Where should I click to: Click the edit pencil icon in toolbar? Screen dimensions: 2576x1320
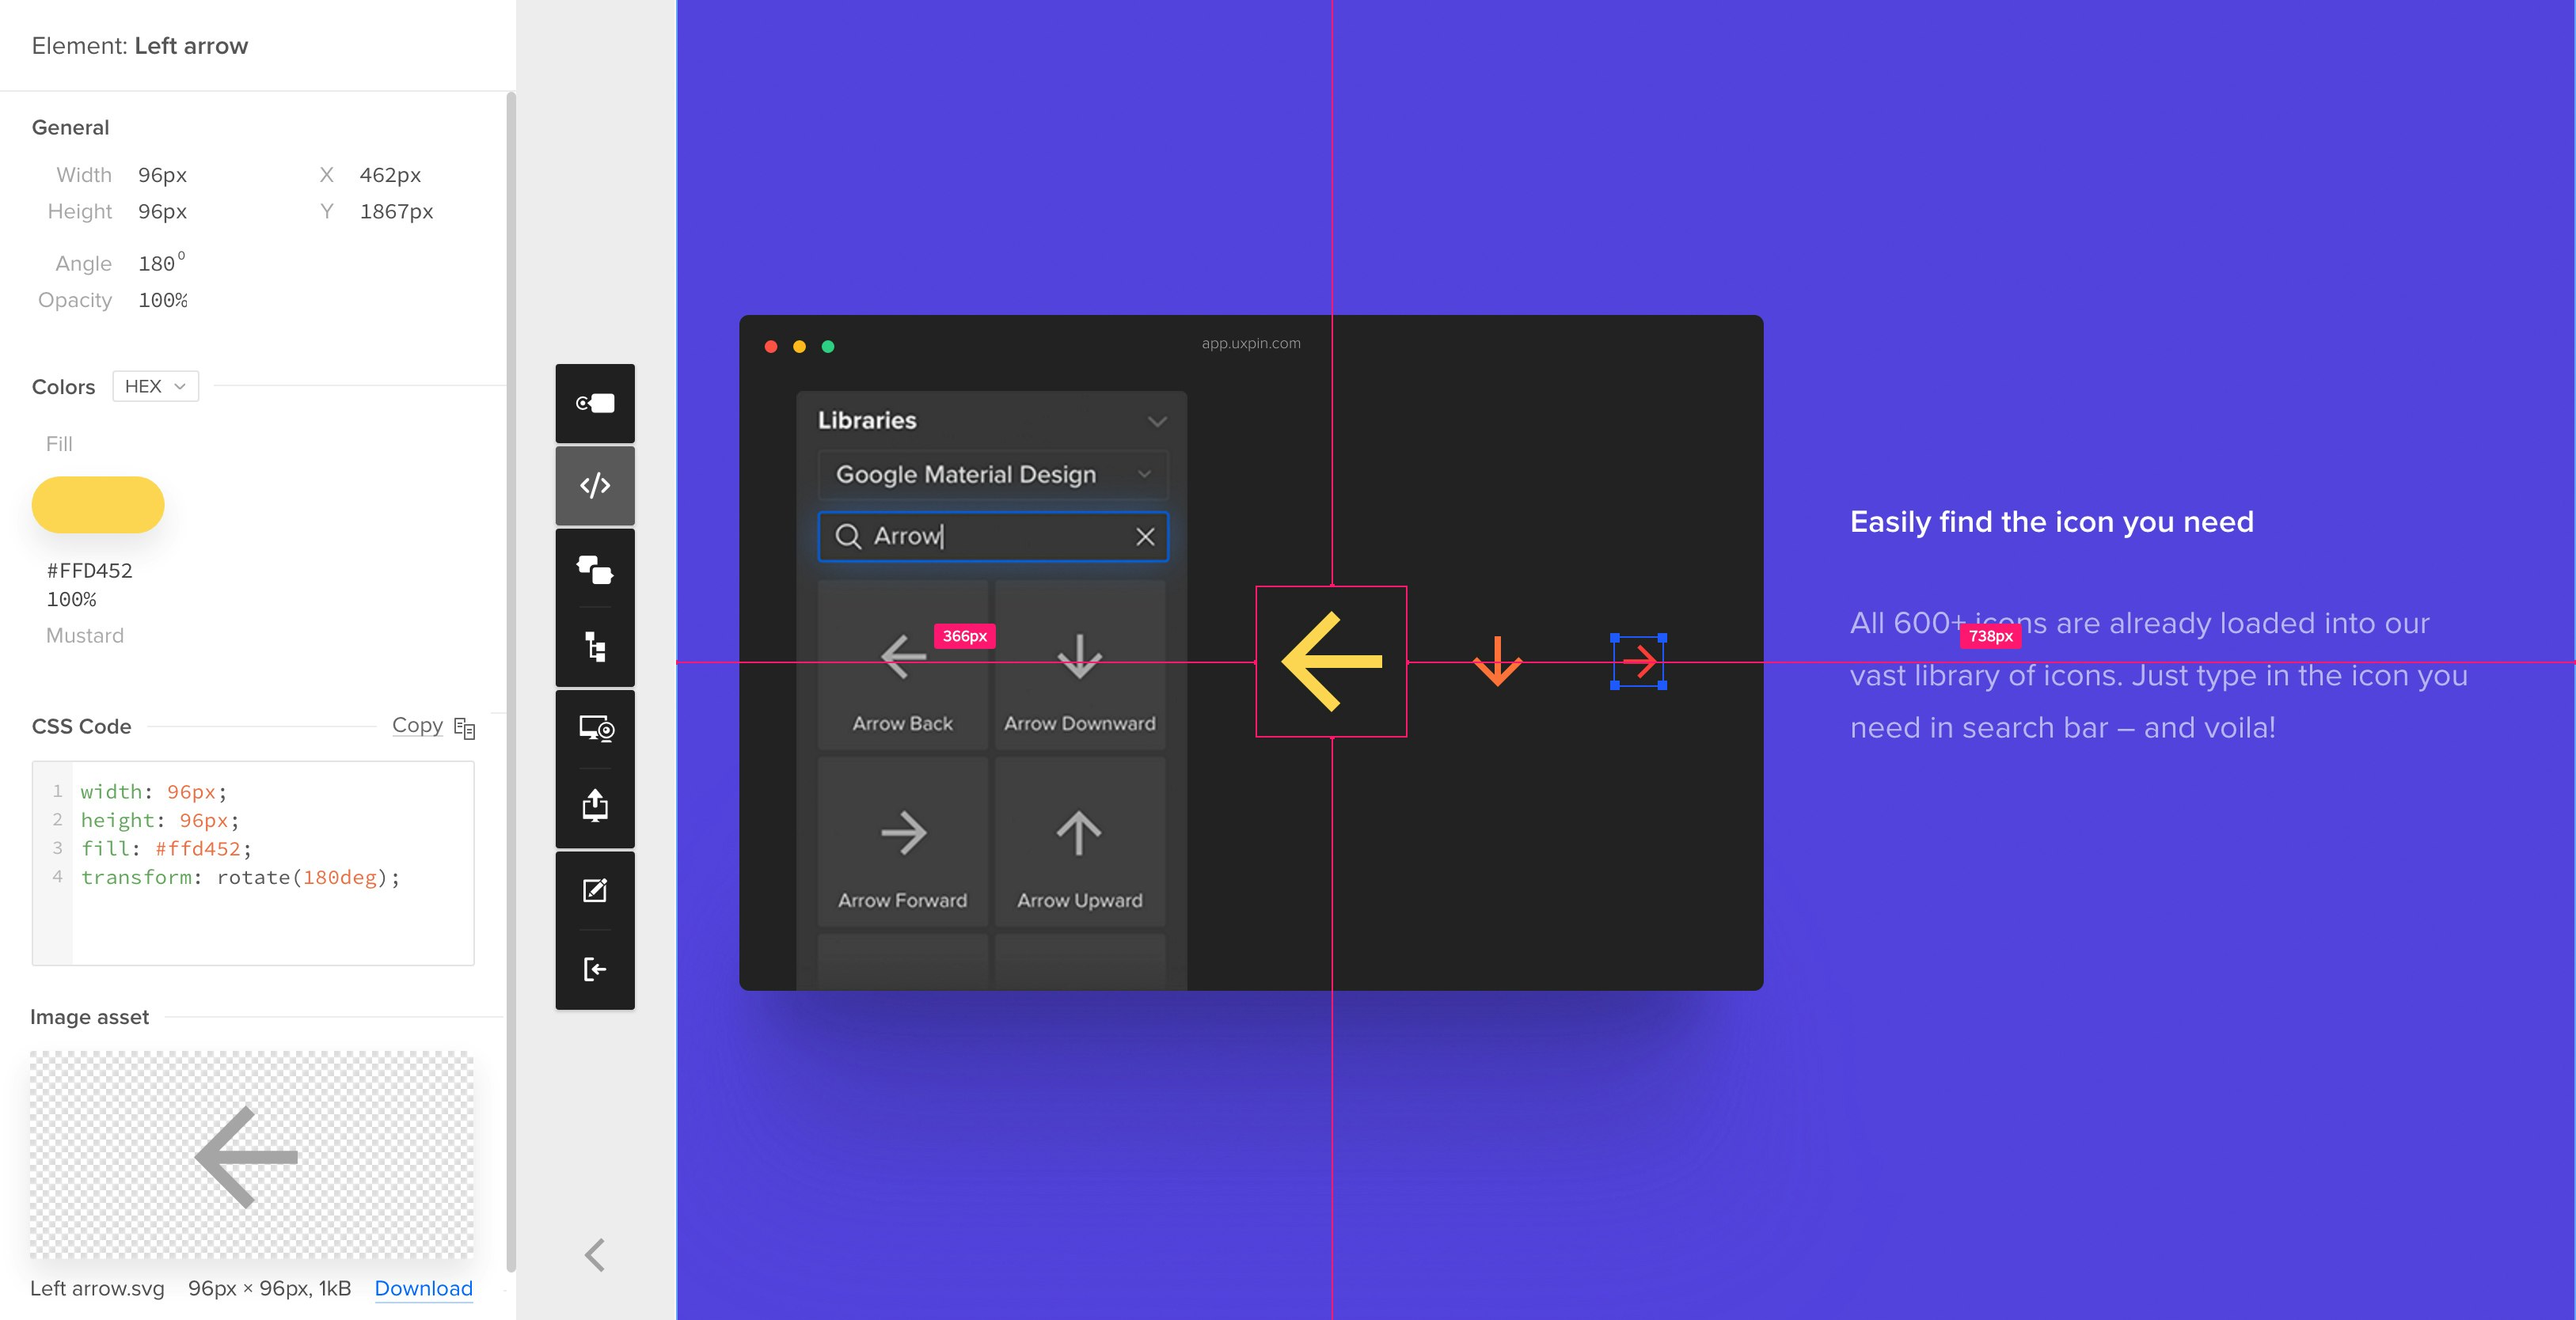(x=595, y=890)
